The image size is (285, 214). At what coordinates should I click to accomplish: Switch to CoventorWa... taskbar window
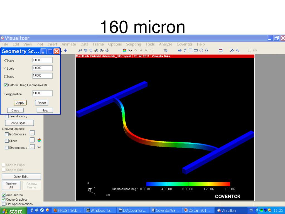coord(165,210)
